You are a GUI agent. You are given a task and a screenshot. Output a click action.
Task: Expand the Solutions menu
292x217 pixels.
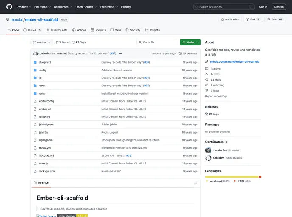42,7
